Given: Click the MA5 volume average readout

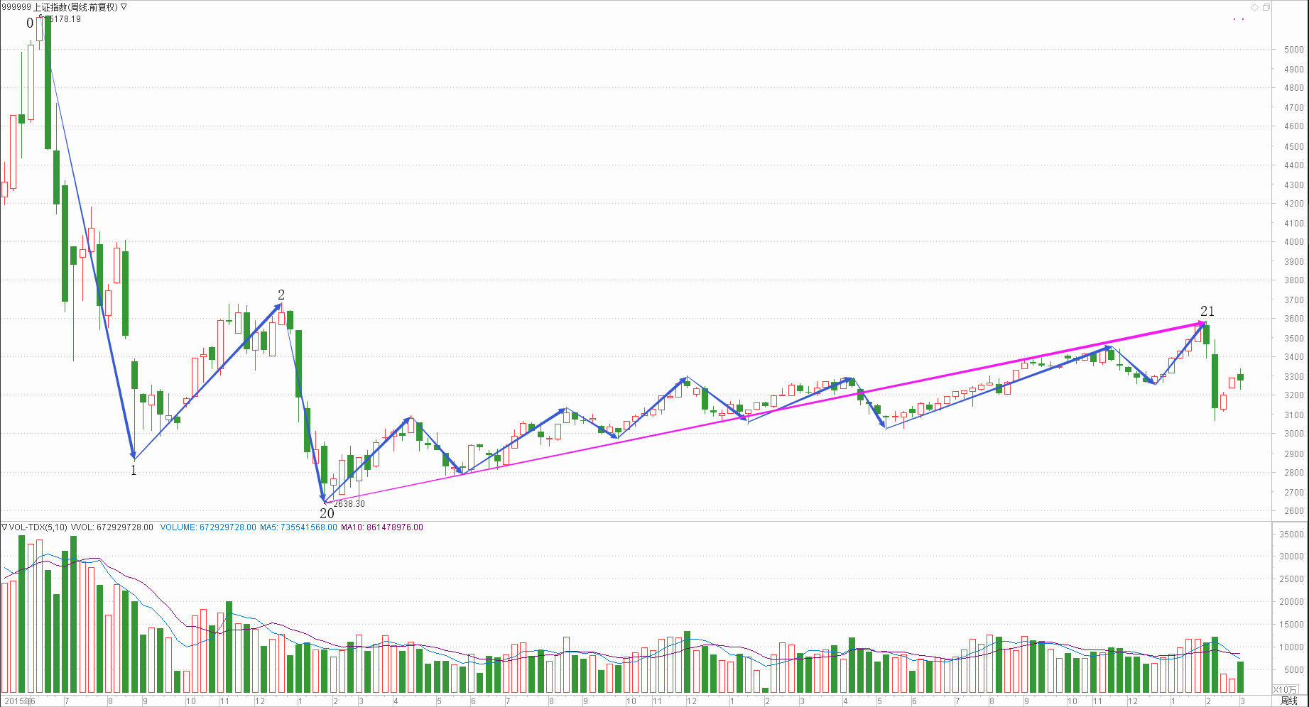Looking at the screenshot, I should coord(298,527).
